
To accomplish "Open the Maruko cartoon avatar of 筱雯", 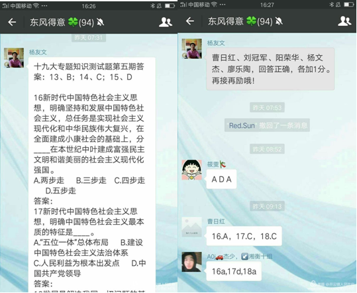I will [191, 170].
